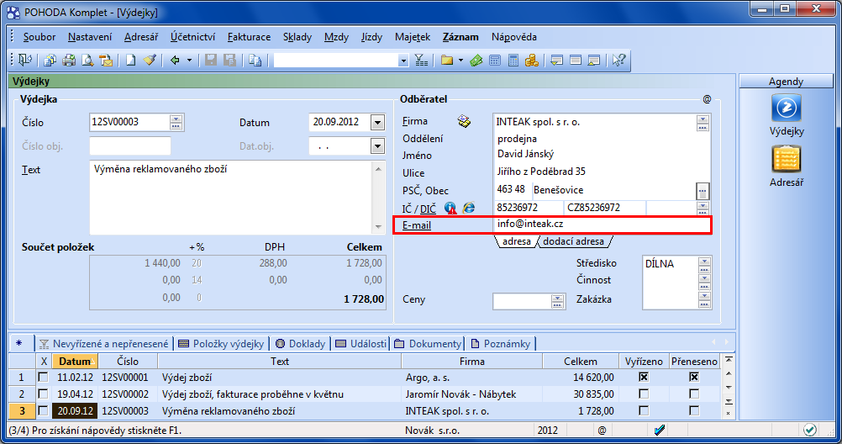Image resolution: width=842 pixels, height=444 pixels.
Task: Sort table by Datum column header
Action: (75, 362)
